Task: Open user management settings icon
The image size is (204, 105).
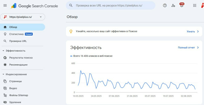Action: (x=173, y=6)
